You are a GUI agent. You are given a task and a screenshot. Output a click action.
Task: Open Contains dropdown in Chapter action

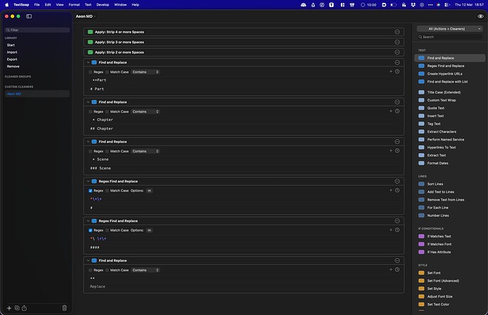(146, 112)
